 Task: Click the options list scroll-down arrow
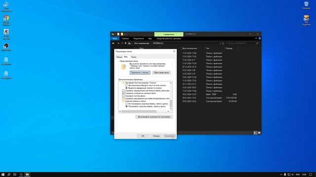pyautogui.click(x=171, y=109)
